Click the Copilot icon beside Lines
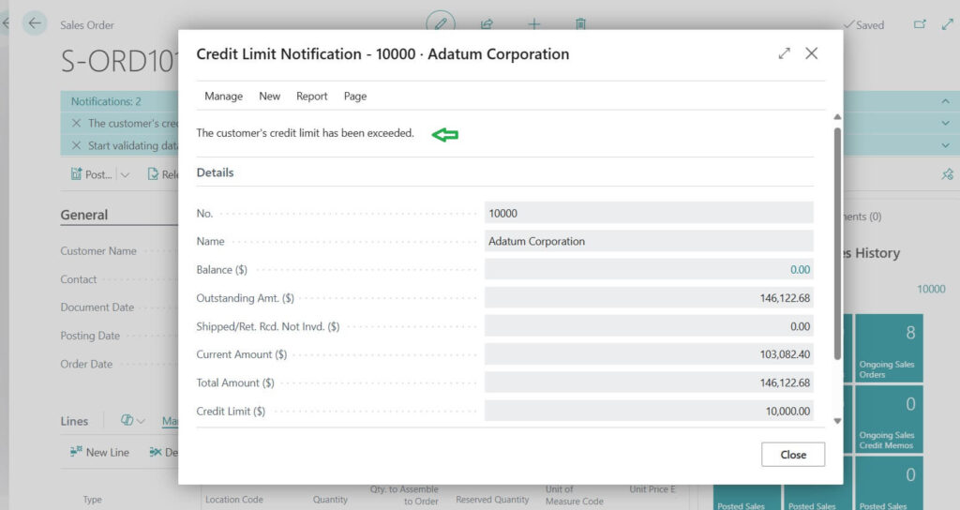This screenshot has height=510, width=960. tap(127, 420)
